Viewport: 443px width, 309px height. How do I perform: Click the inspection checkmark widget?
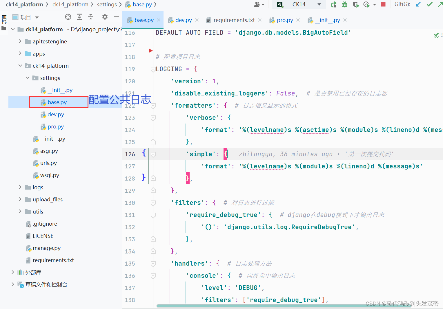tap(436, 35)
